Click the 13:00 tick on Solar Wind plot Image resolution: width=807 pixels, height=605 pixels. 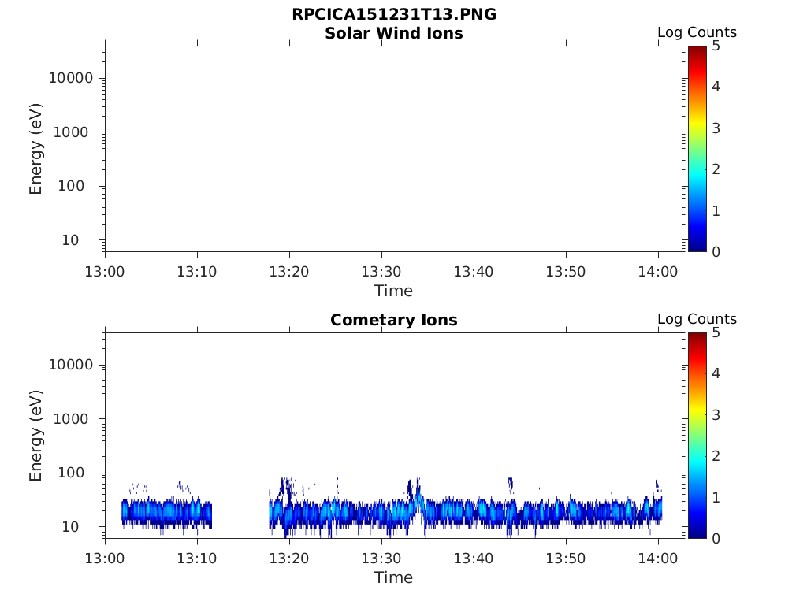[105, 272]
